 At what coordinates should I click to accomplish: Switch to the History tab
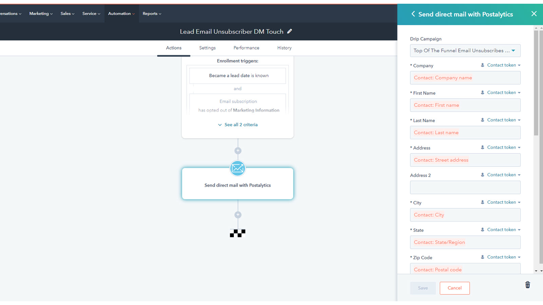click(x=284, y=48)
